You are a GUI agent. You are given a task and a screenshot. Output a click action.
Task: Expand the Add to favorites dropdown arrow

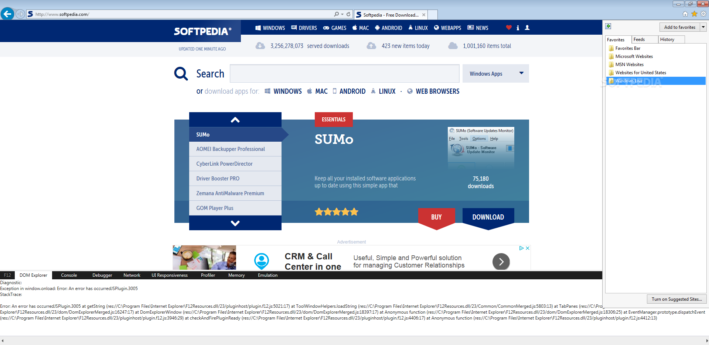[x=703, y=27]
